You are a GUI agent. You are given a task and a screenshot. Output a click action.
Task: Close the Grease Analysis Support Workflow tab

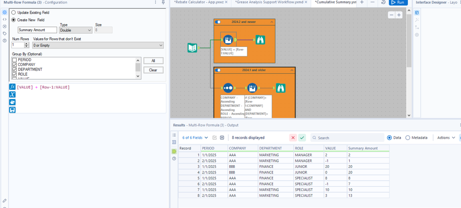(x=306, y=2)
